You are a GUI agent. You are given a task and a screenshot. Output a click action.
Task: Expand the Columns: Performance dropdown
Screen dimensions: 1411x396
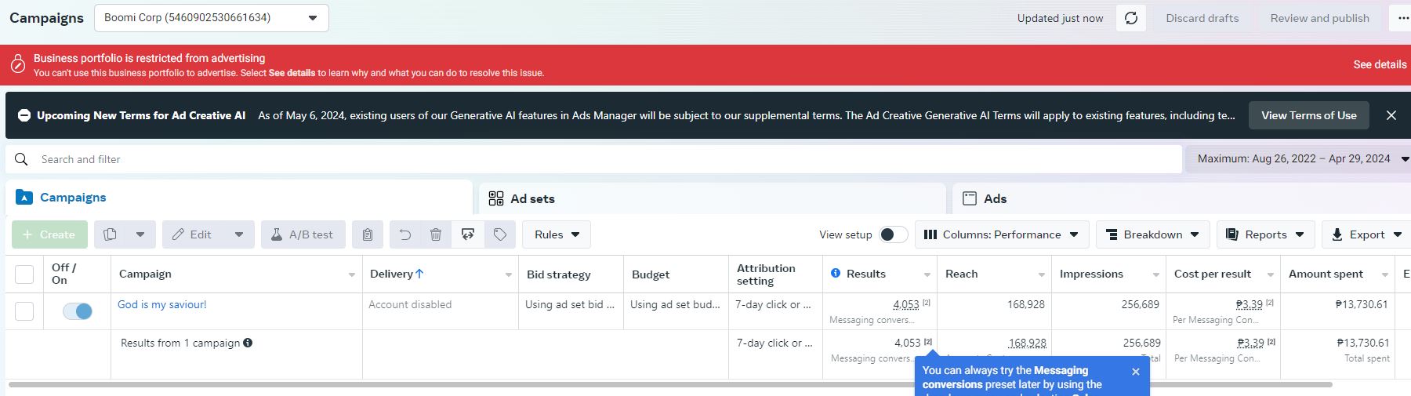1001,234
